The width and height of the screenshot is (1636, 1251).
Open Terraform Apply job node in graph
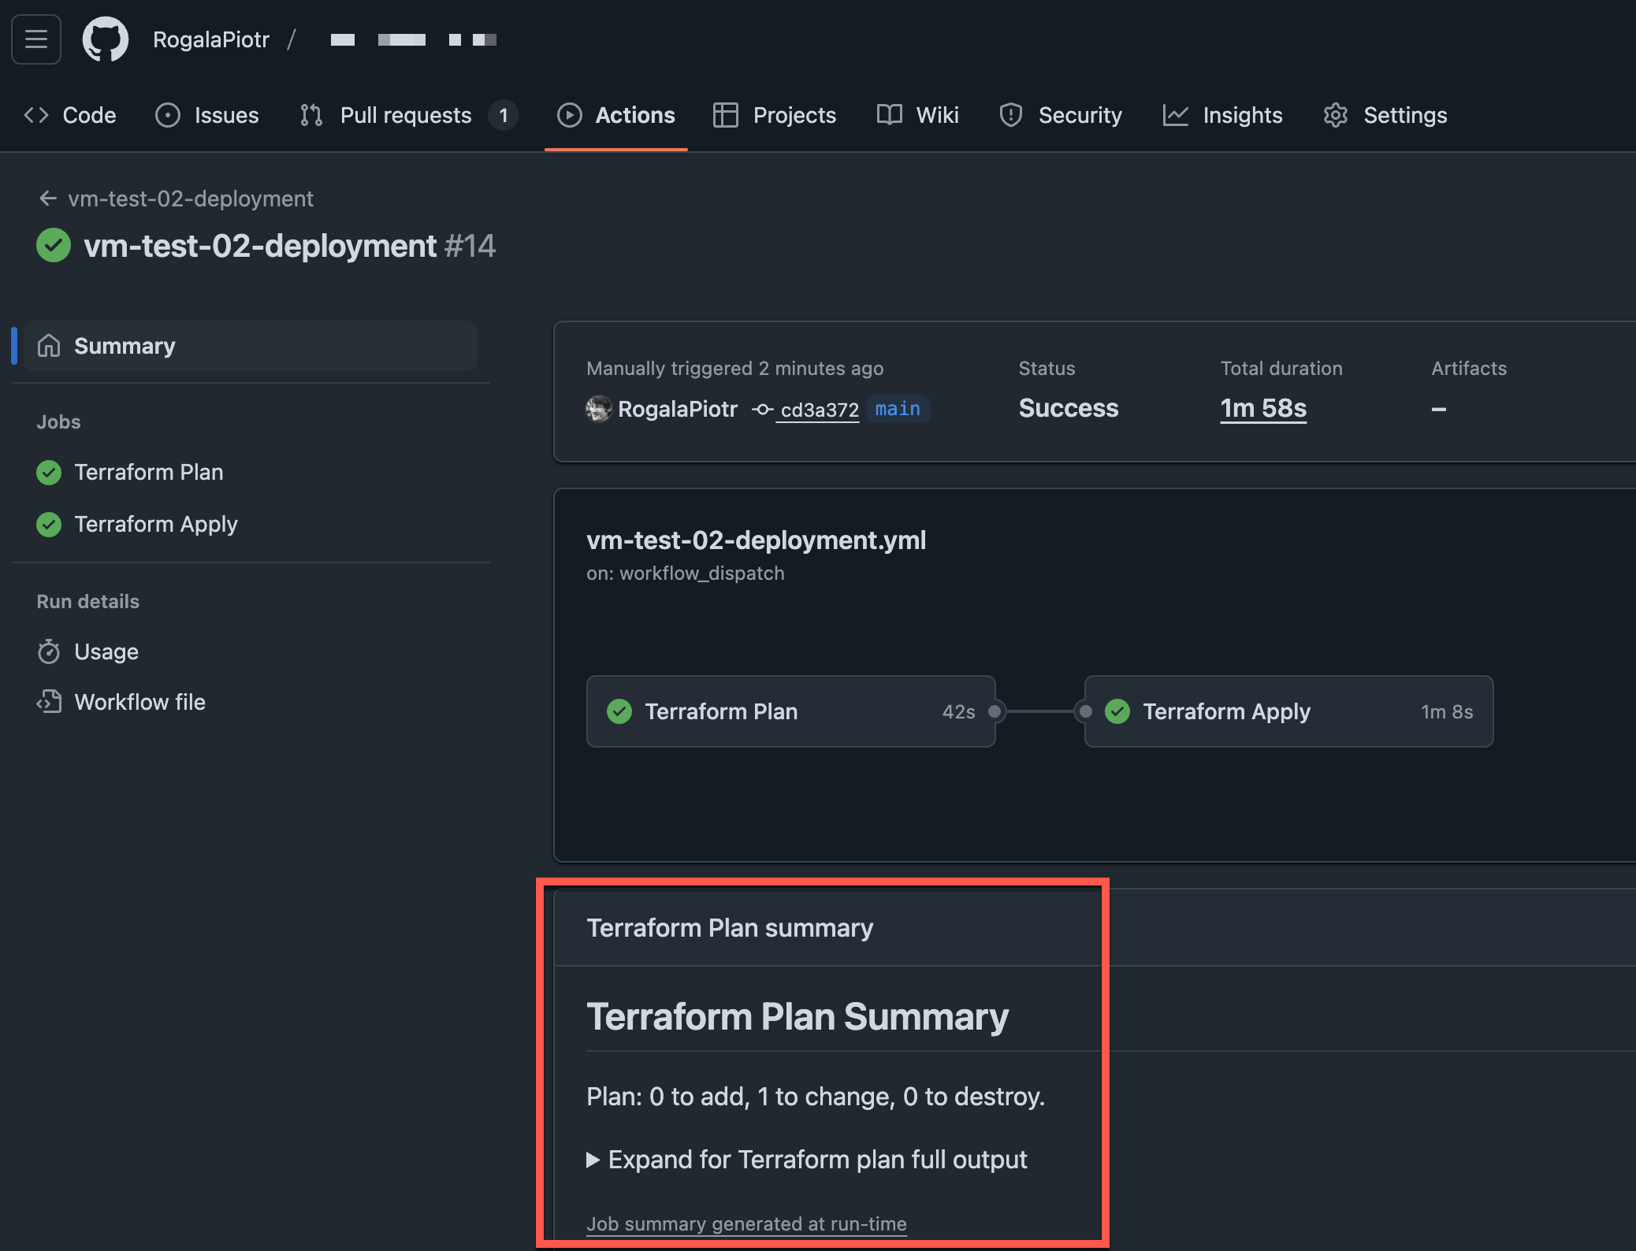click(x=1288, y=711)
